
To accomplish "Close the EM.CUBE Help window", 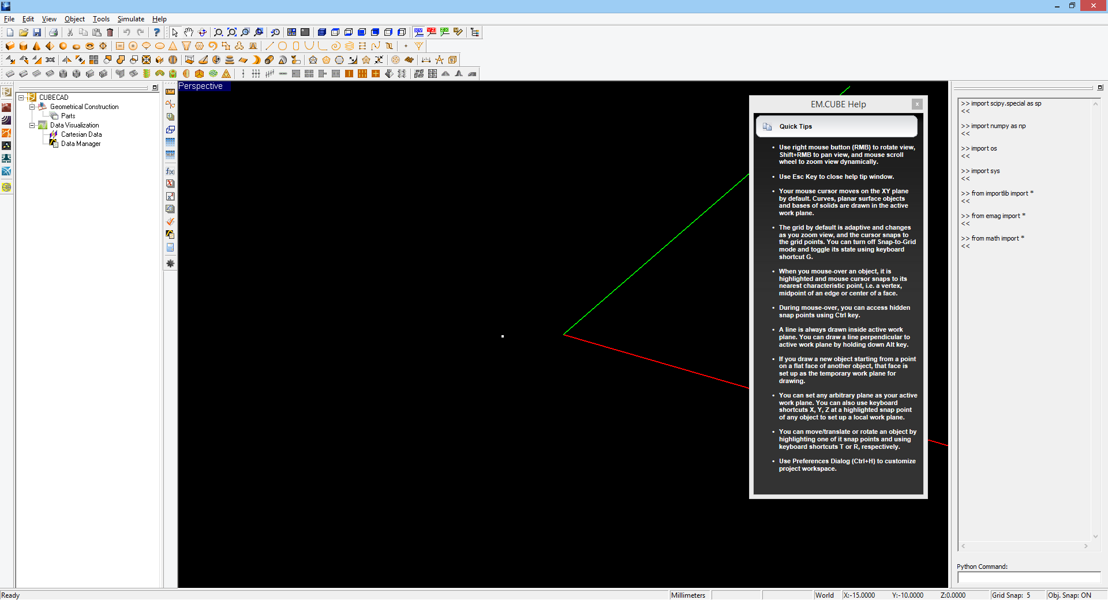I will 917,104.
